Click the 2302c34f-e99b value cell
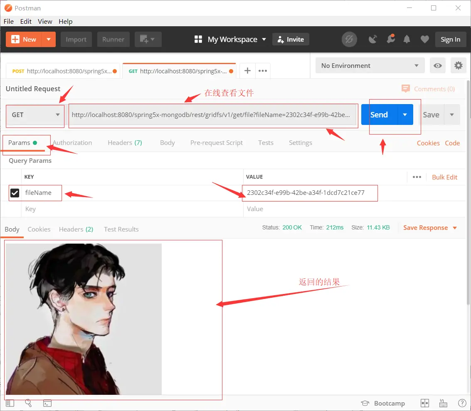Image resolution: width=471 pixels, height=411 pixels. 355,193
